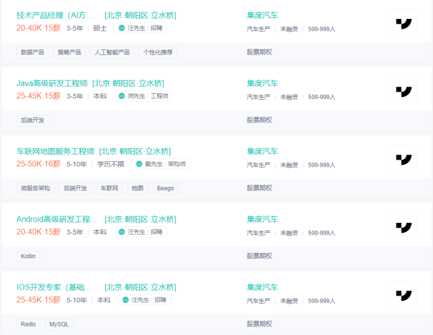Click 后端开发 tag under Java高级研发工程师
This screenshot has width=433, height=335.
(33, 121)
